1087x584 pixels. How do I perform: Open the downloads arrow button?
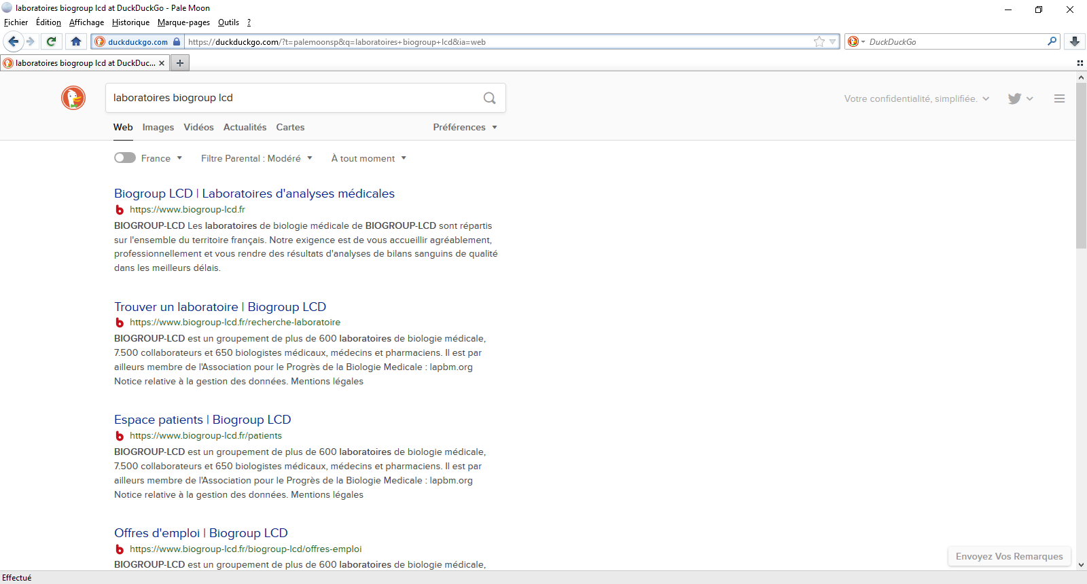[1075, 41]
